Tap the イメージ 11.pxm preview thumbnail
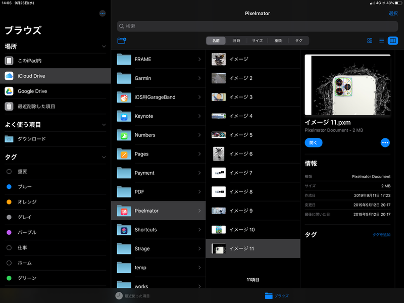404x303 pixels. pyautogui.click(x=347, y=85)
